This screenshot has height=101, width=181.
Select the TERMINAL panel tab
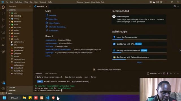39,74
